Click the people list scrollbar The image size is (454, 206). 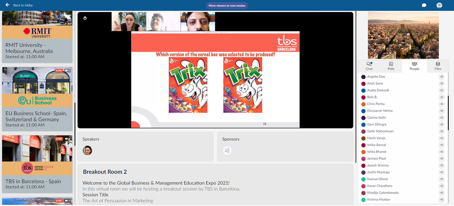(448, 113)
